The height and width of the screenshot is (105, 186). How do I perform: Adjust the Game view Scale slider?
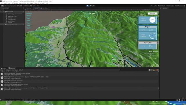point(60,10)
